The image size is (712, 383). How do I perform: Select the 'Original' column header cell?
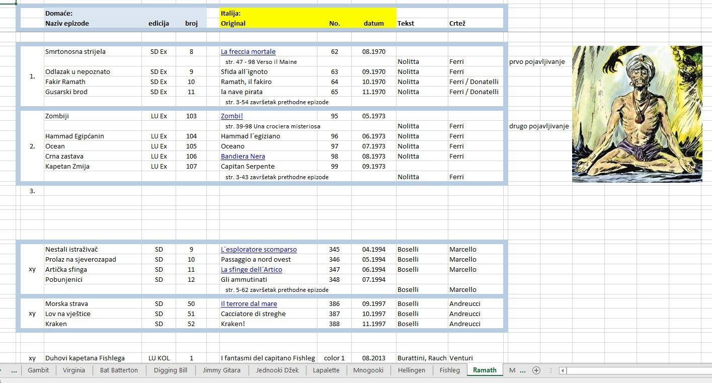(268, 23)
